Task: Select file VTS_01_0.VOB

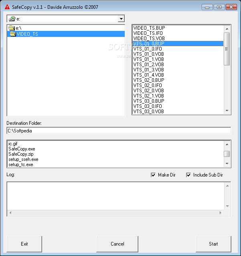Action: [178, 54]
